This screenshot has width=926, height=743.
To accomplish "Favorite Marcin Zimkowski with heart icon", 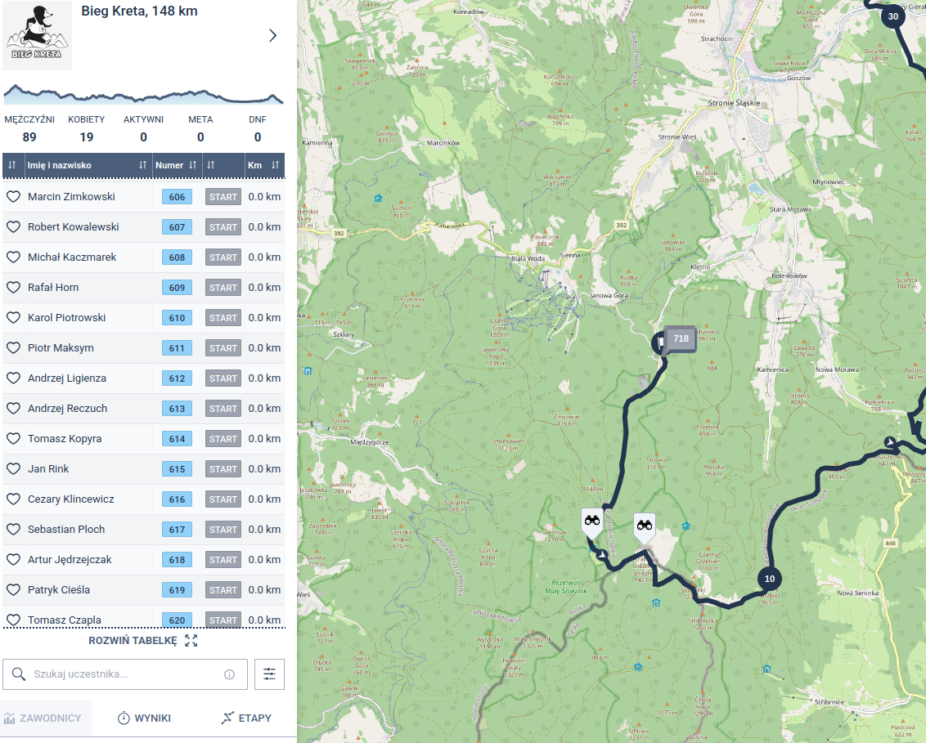I will 13,197.
